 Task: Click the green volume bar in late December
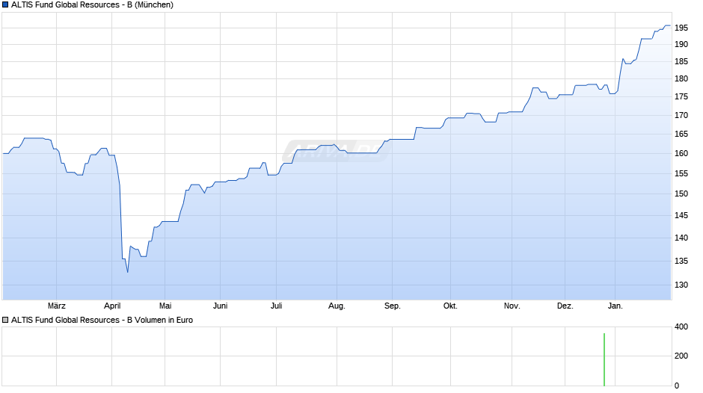pyautogui.click(x=604, y=359)
